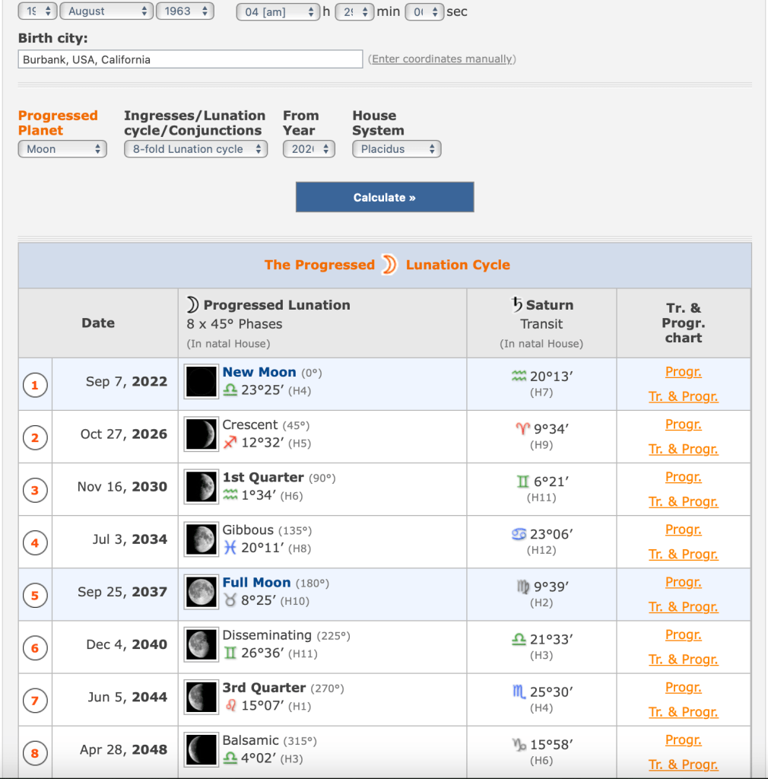
Task: Open the Placidus House System dropdown
Action: point(396,149)
